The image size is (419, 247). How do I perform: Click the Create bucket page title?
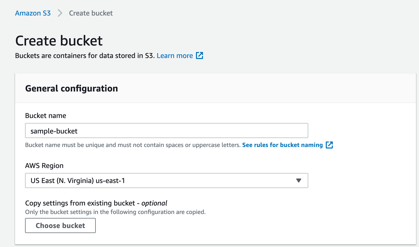click(x=59, y=40)
